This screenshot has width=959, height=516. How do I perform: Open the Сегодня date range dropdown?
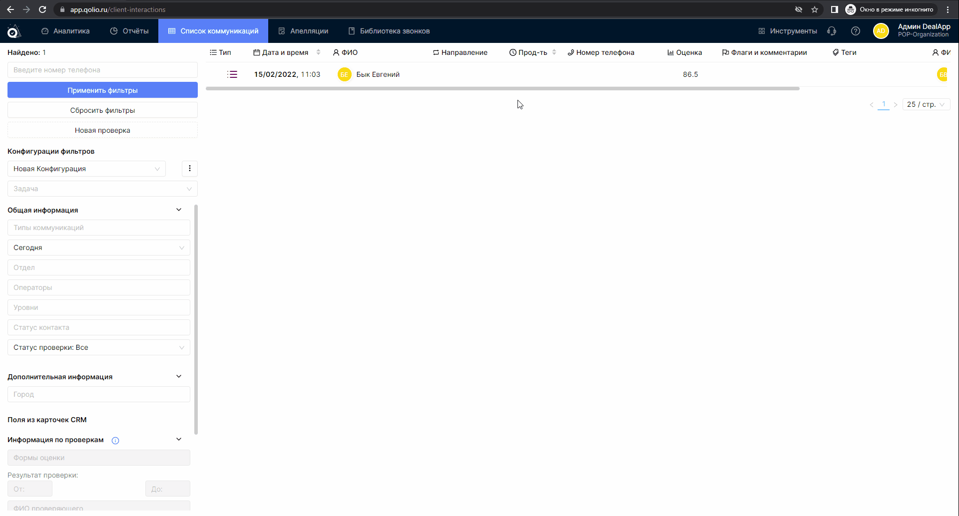(x=98, y=248)
